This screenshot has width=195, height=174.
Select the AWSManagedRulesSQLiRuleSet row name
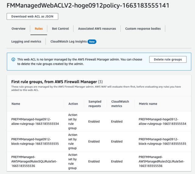34,161
